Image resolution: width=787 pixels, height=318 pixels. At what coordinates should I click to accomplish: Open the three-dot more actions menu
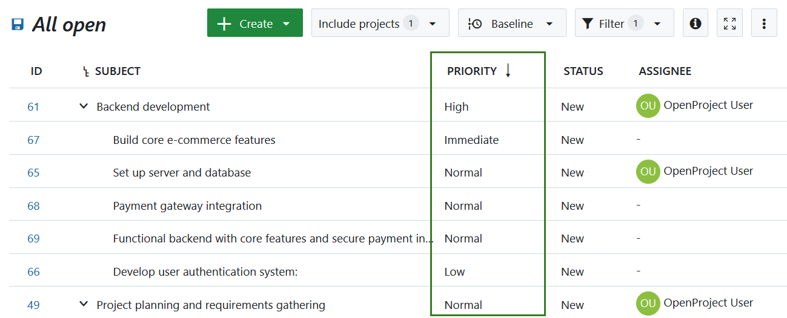[764, 24]
